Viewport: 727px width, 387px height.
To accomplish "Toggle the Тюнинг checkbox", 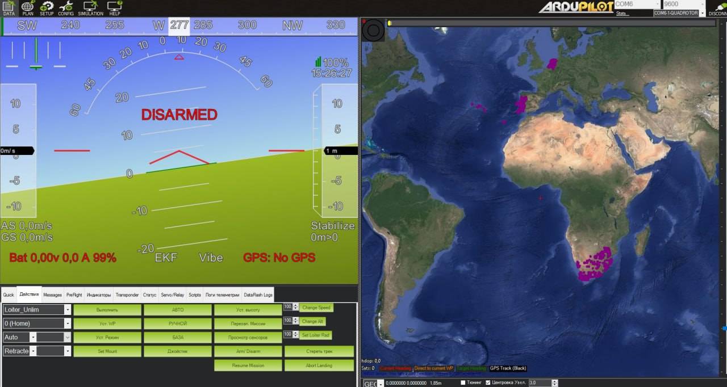I will pyautogui.click(x=463, y=382).
